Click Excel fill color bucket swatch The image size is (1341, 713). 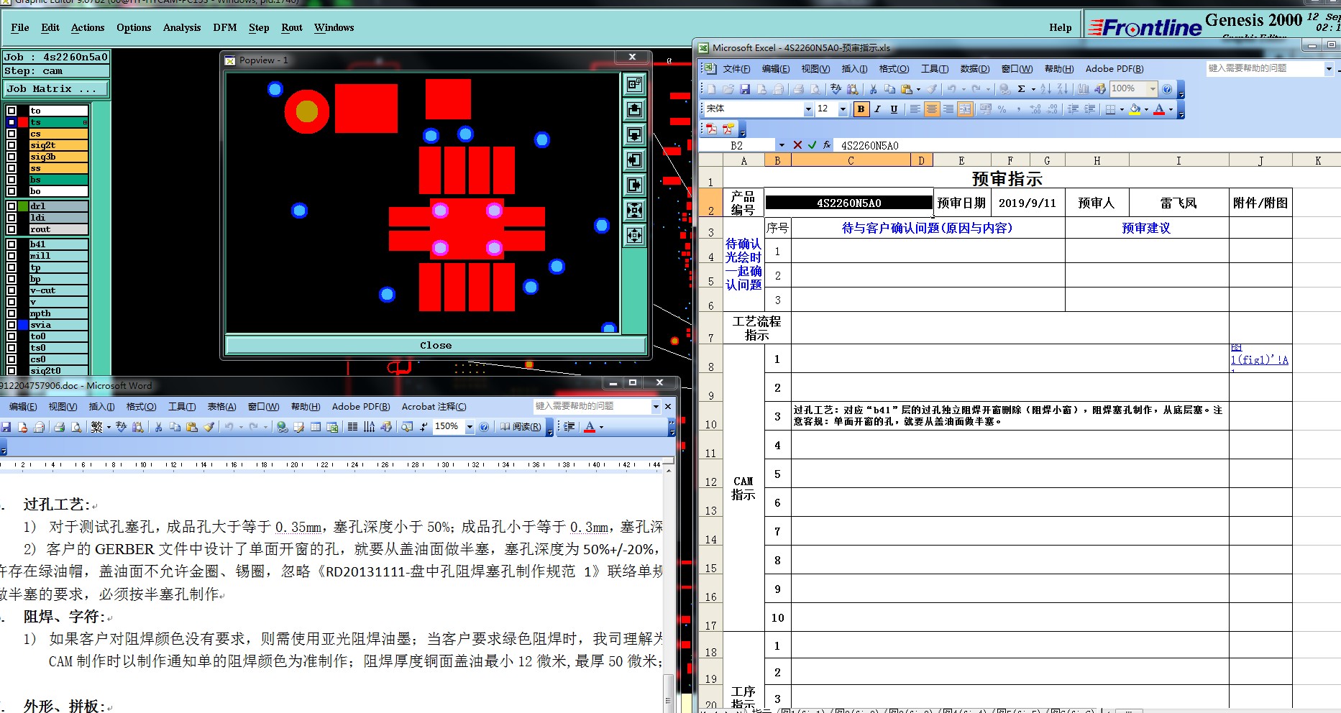tap(1135, 109)
